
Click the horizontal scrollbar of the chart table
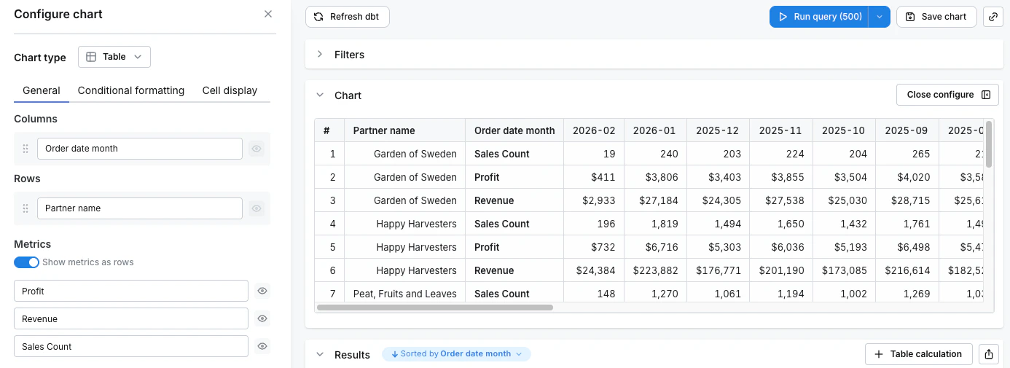point(435,308)
